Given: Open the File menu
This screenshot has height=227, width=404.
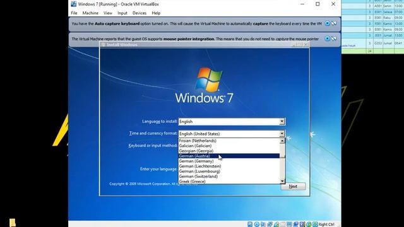Looking at the screenshot, I should pyautogui.click(x=74, y=13).
